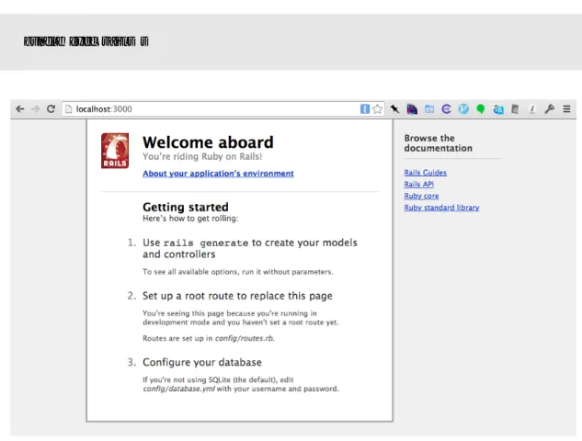Open the Ruby core link
The width and height of the screenshot is (582, 441).
click(x=421, y=196)
